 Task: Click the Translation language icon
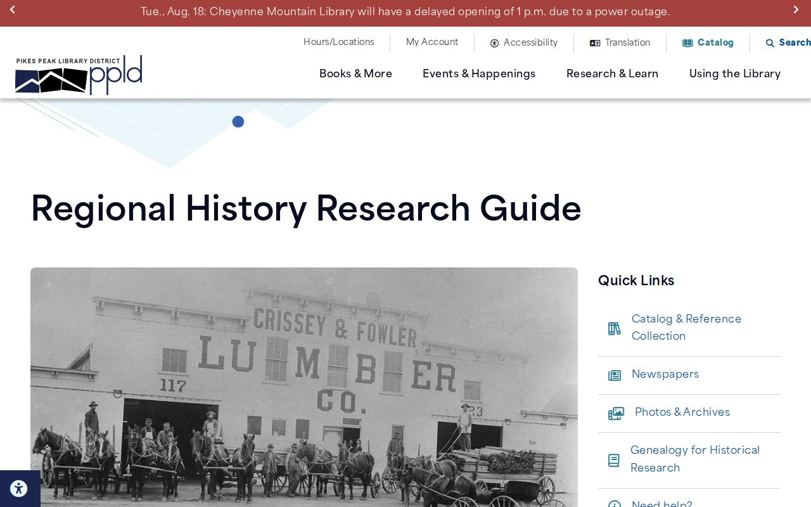click(595, 43)
